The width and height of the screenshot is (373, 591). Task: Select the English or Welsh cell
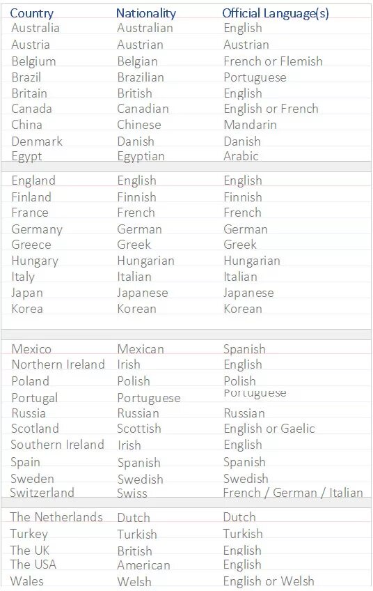tap(269, 581)
